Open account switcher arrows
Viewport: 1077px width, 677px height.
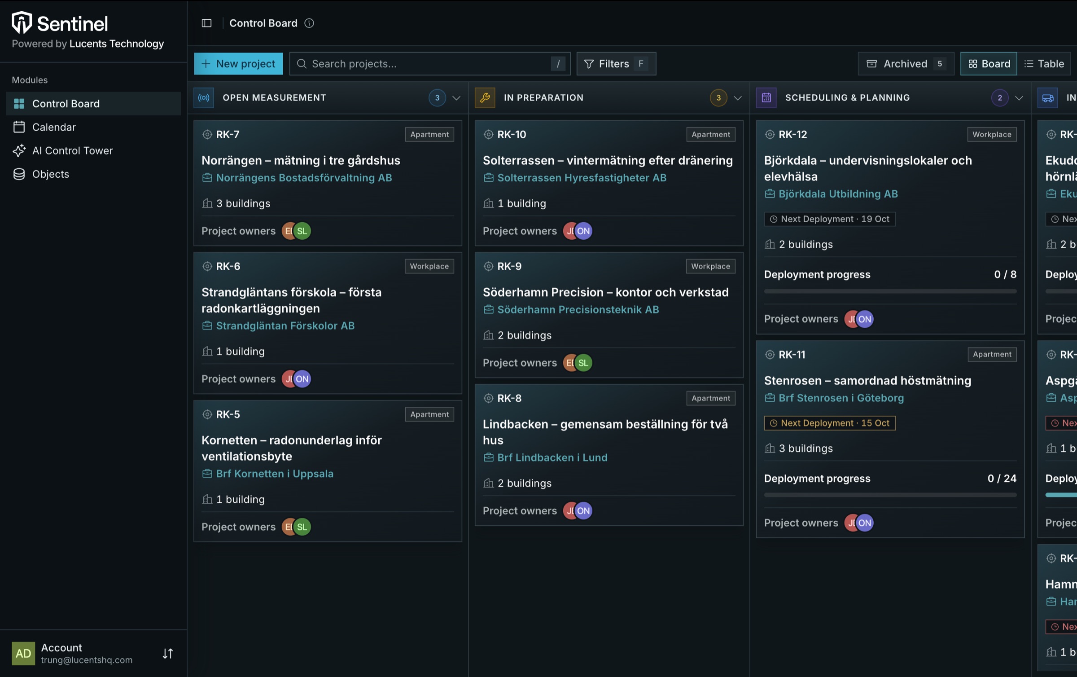168,653
